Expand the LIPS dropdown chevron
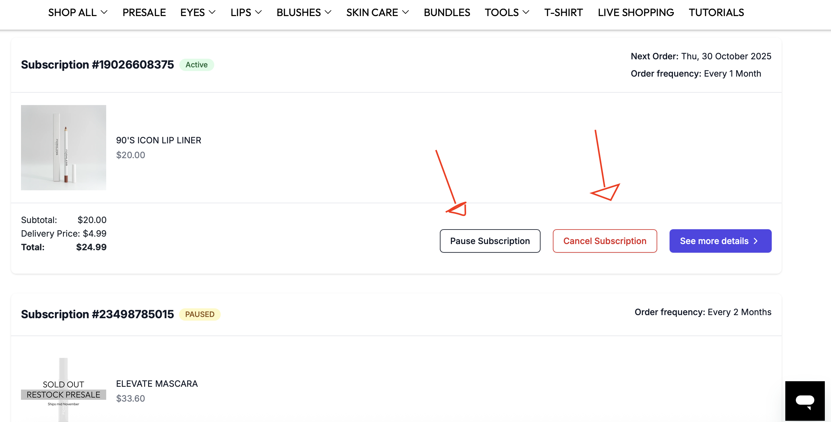831x422 pixels. (258, 12)
